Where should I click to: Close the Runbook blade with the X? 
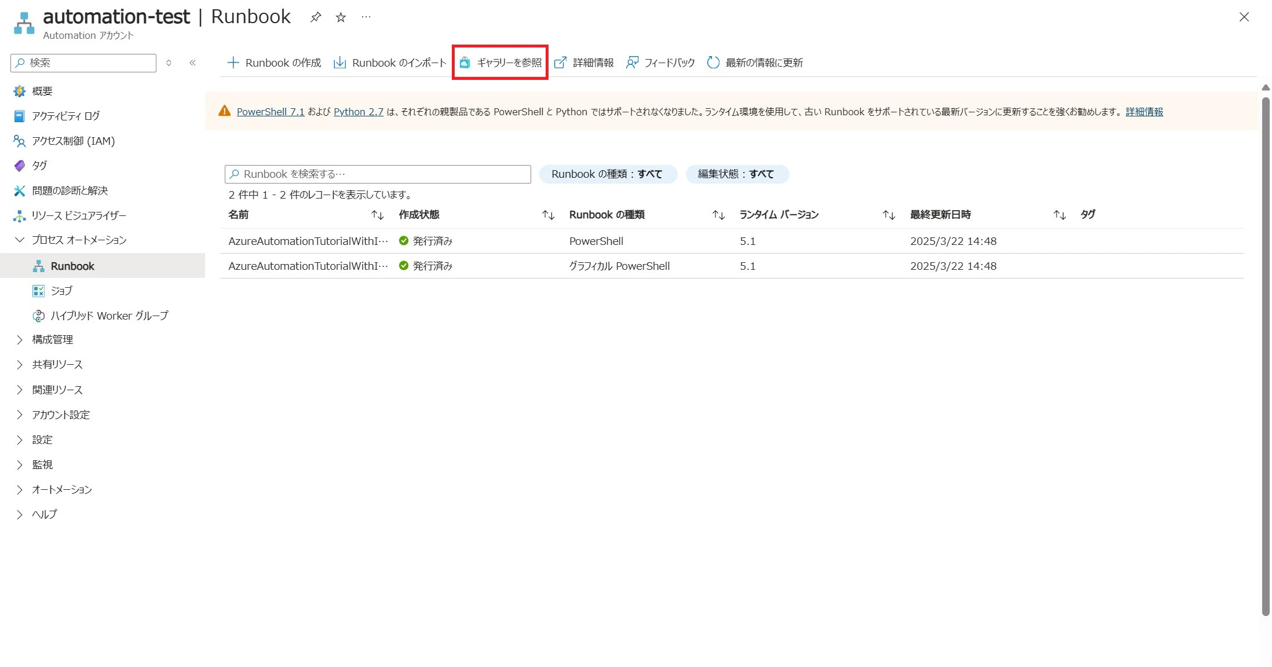click(1244, 17)
